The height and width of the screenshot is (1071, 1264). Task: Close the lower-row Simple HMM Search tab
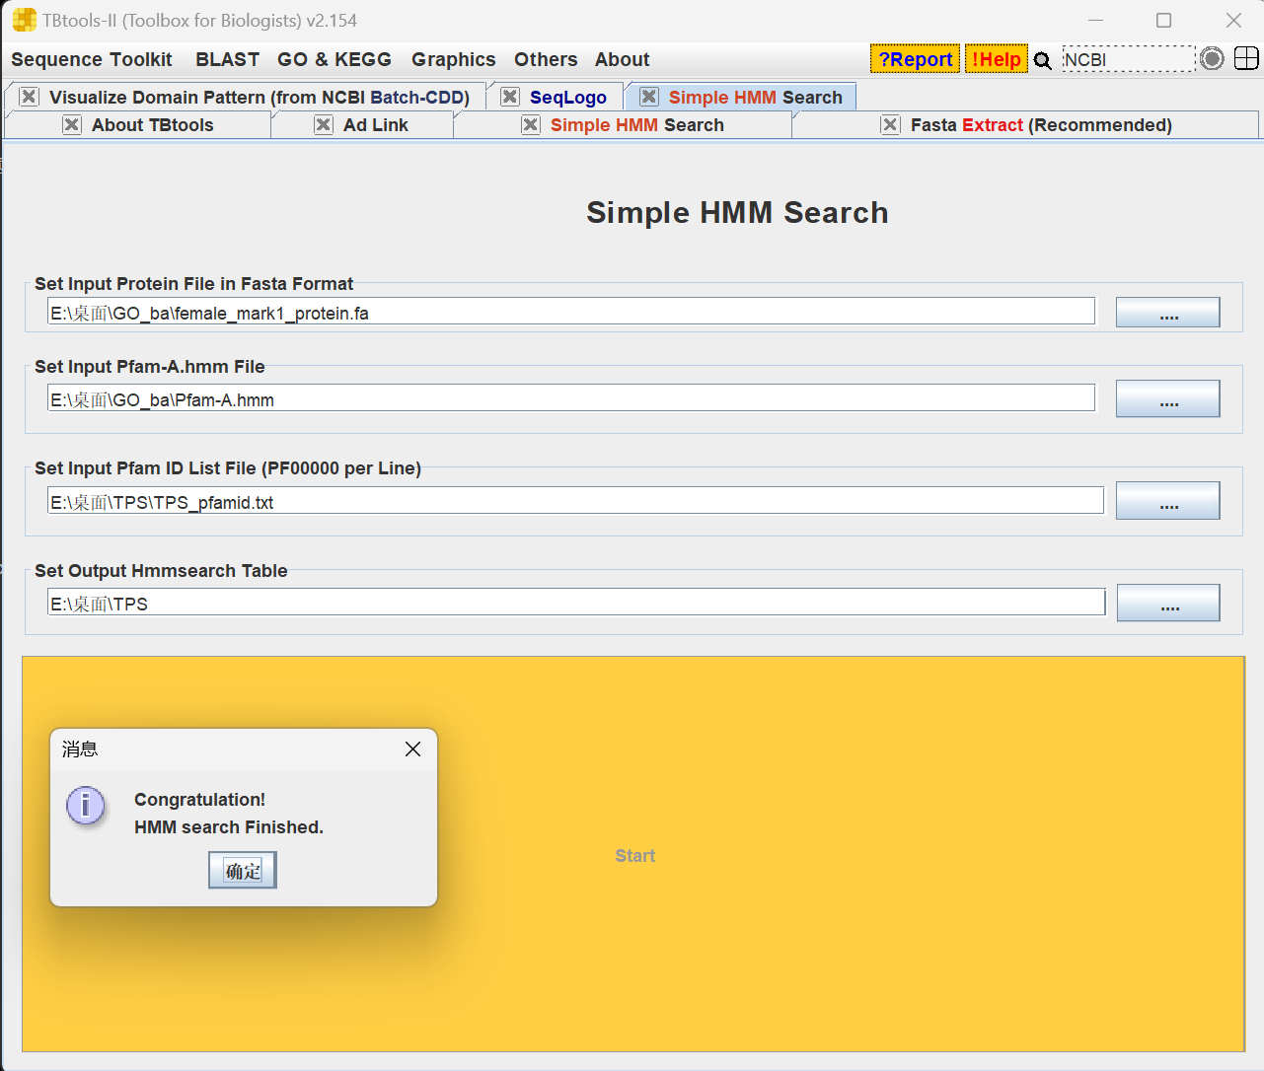(x=531, y=124)
